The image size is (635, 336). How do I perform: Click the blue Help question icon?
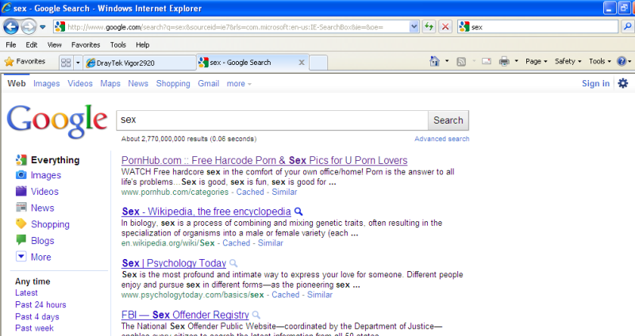pos(622,62)
